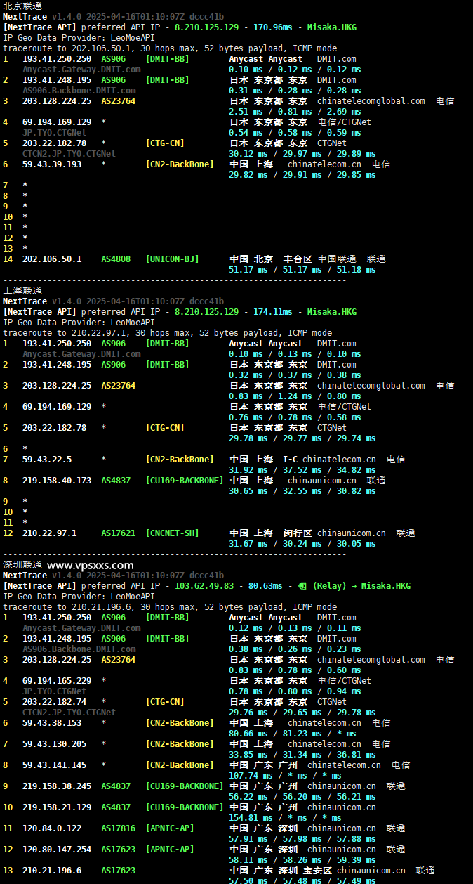Click latency 80.66 ms / 81.23 ms / * ms

293,734
